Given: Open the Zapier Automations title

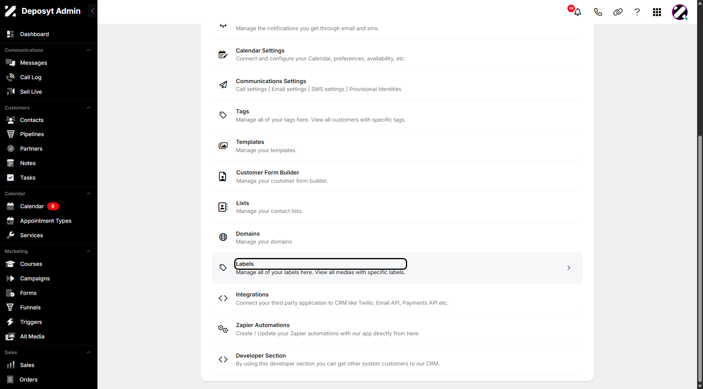Looking at the screenshot, I should (x=262, y=325).
